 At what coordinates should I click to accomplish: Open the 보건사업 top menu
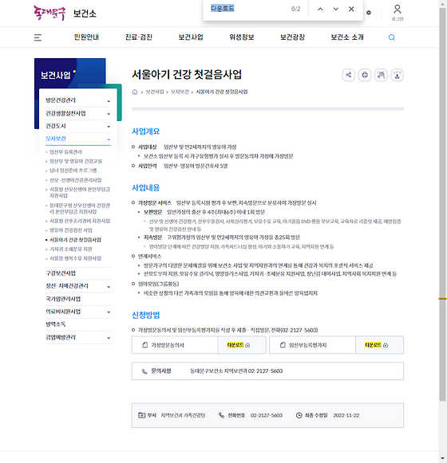coord(191,37)
